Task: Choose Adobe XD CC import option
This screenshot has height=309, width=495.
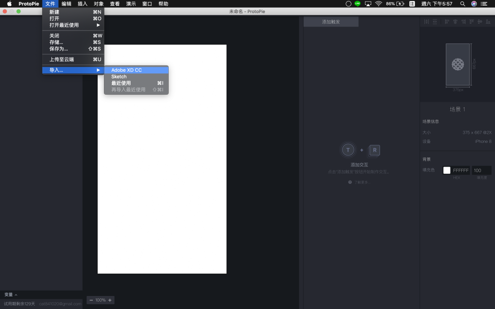Action: 136,70
